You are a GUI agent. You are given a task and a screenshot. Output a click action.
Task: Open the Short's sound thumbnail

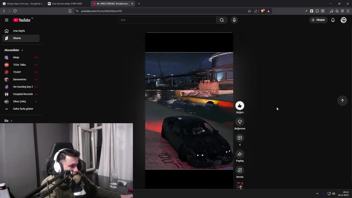[240, 185]
